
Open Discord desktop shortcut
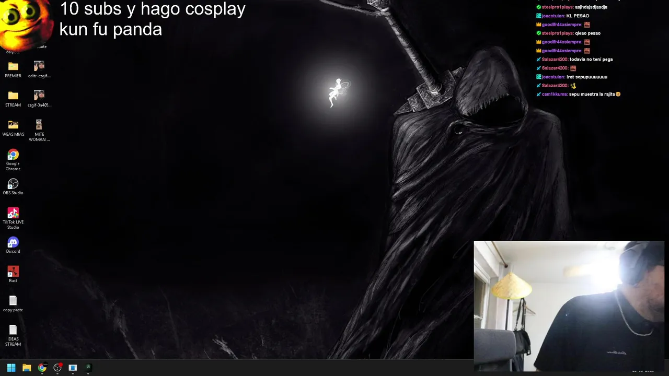[x=13, y=245]
